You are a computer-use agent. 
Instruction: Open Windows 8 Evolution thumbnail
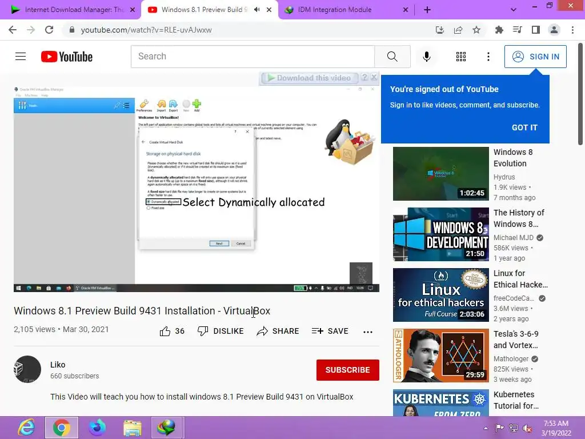(440, 174)
